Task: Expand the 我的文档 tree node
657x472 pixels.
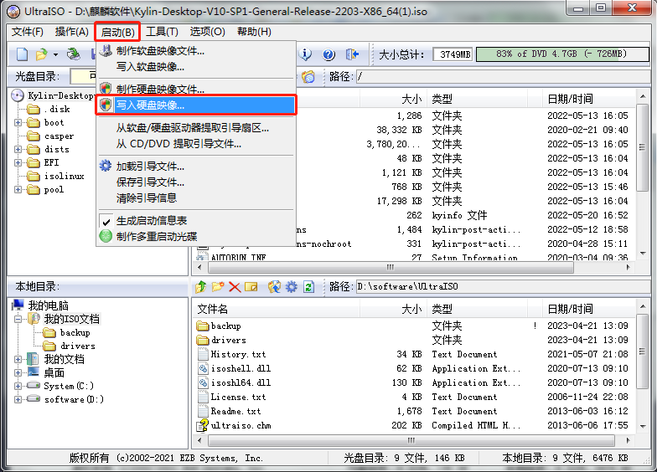Action: (18, 359)
